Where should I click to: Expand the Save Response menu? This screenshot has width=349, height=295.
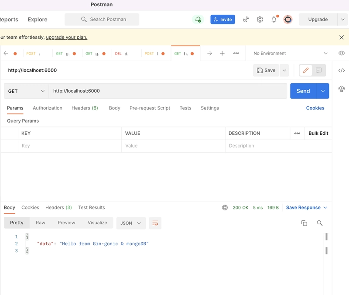307,207
